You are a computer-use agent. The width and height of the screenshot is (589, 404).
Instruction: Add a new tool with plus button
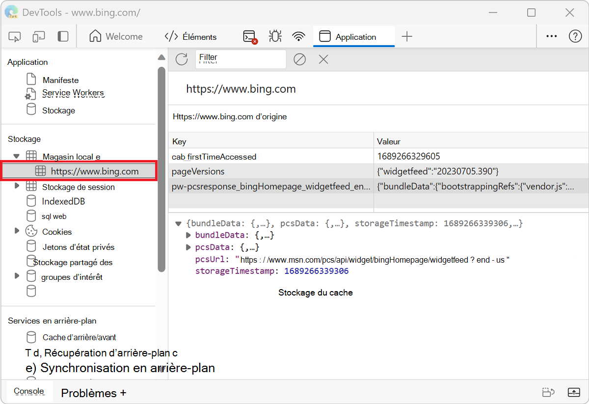407,36
